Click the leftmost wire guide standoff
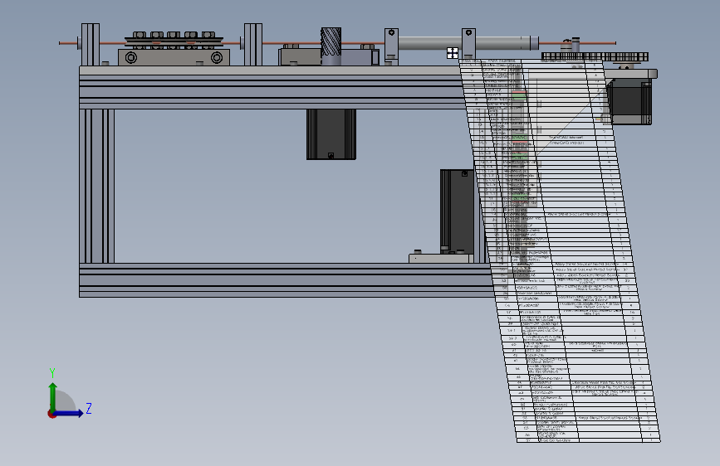Viewport: 720px width, 466px height. pyautogui.click(x=91, y=45)
